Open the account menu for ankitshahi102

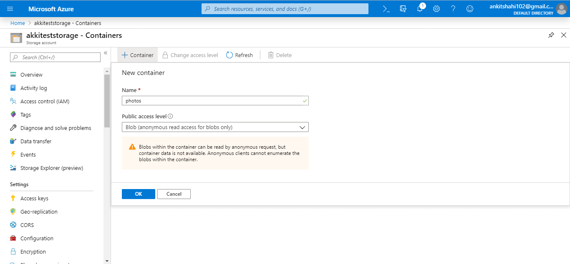(x=527, y=9)
